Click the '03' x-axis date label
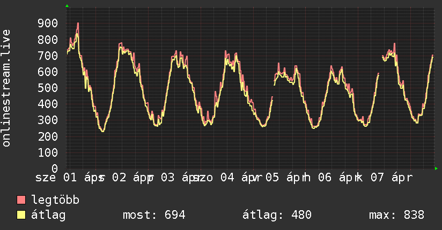 pos(167,178)
